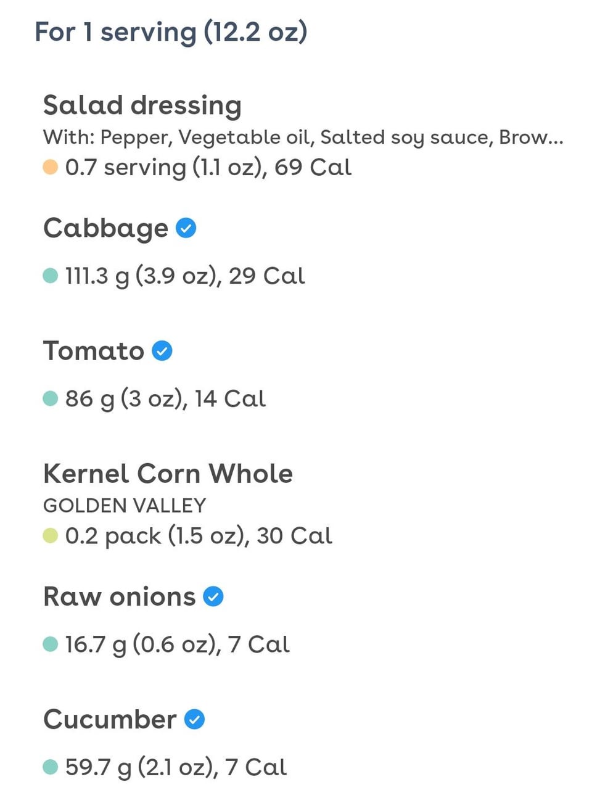This screenshot has width=592, height=811.
Task: Tap the Raw onions verified badge
Action: click(x=213, y=596)
